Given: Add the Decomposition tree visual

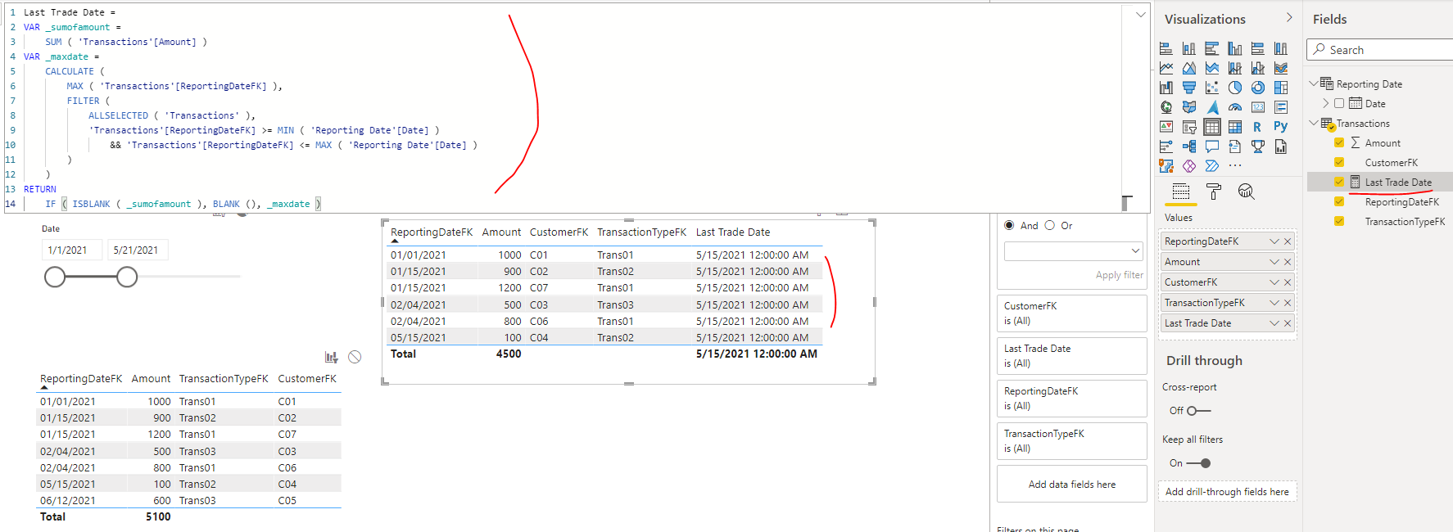Looking at the screenshot, I should 1189,147.
